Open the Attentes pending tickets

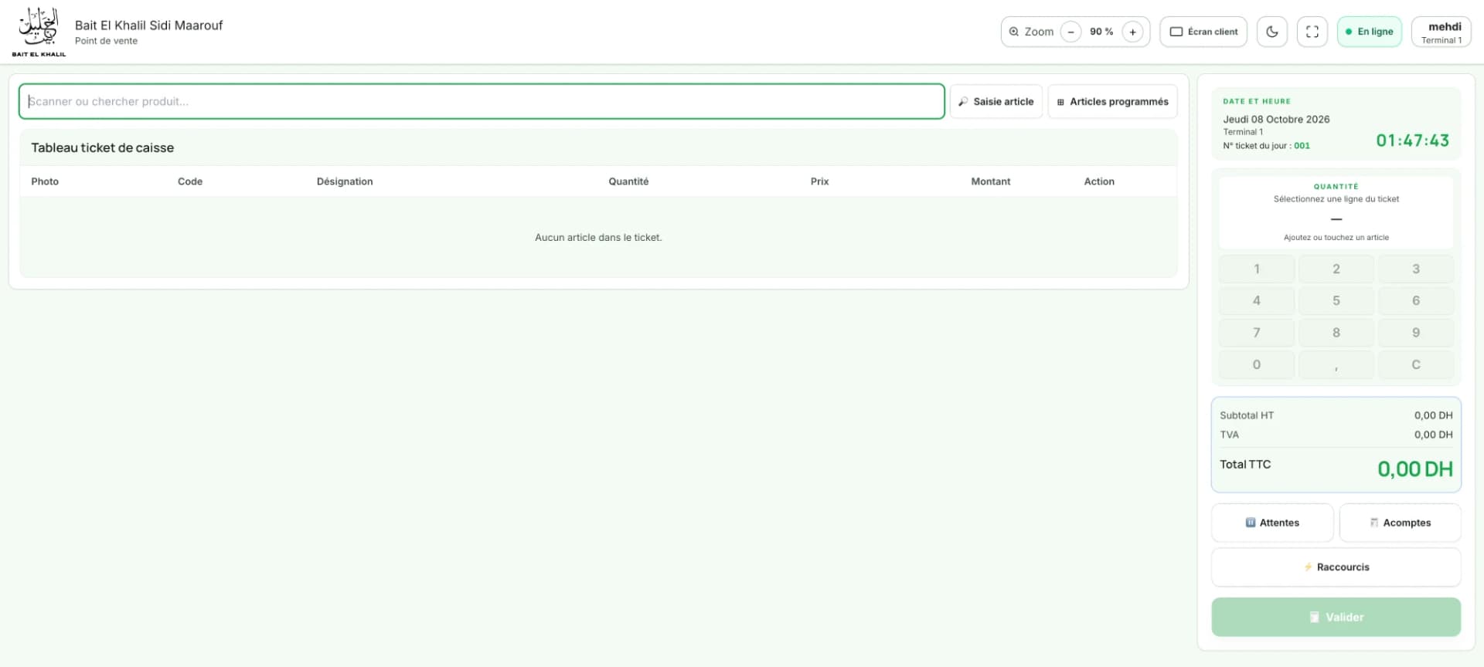1272,523
